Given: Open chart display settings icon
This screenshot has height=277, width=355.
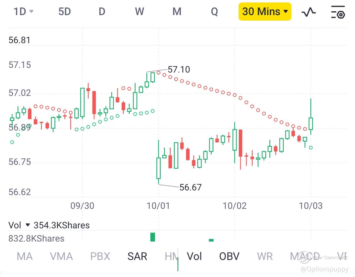Looking at the screenshot, I should [x=338, y=12].
